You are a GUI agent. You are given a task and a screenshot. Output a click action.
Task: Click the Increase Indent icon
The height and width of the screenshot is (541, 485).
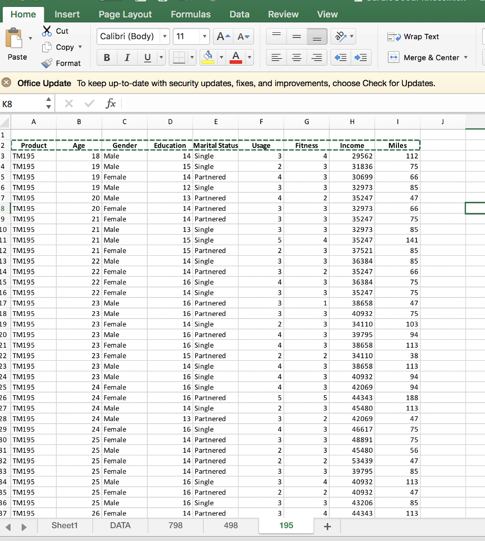coord(361,58)
